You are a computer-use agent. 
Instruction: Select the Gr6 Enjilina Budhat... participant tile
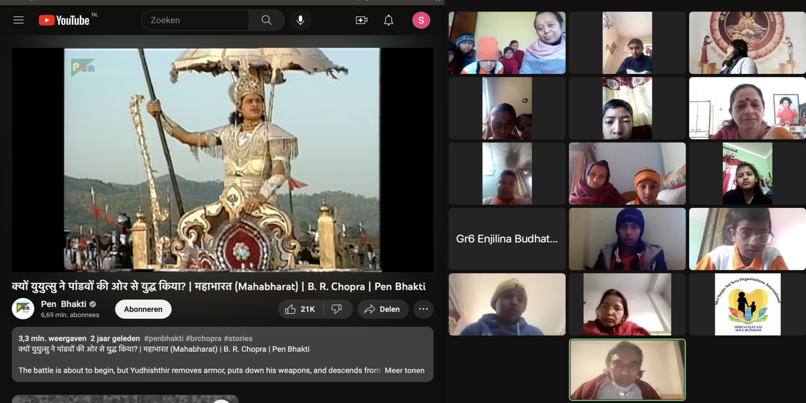tap(507, 239)
